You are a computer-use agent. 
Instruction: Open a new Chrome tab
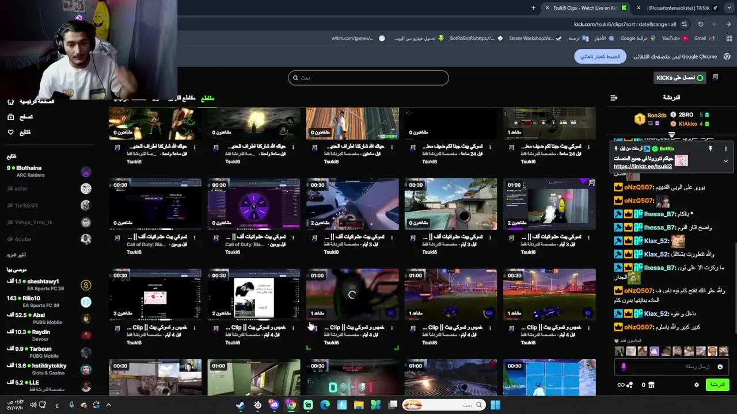(x=533, y=8)
